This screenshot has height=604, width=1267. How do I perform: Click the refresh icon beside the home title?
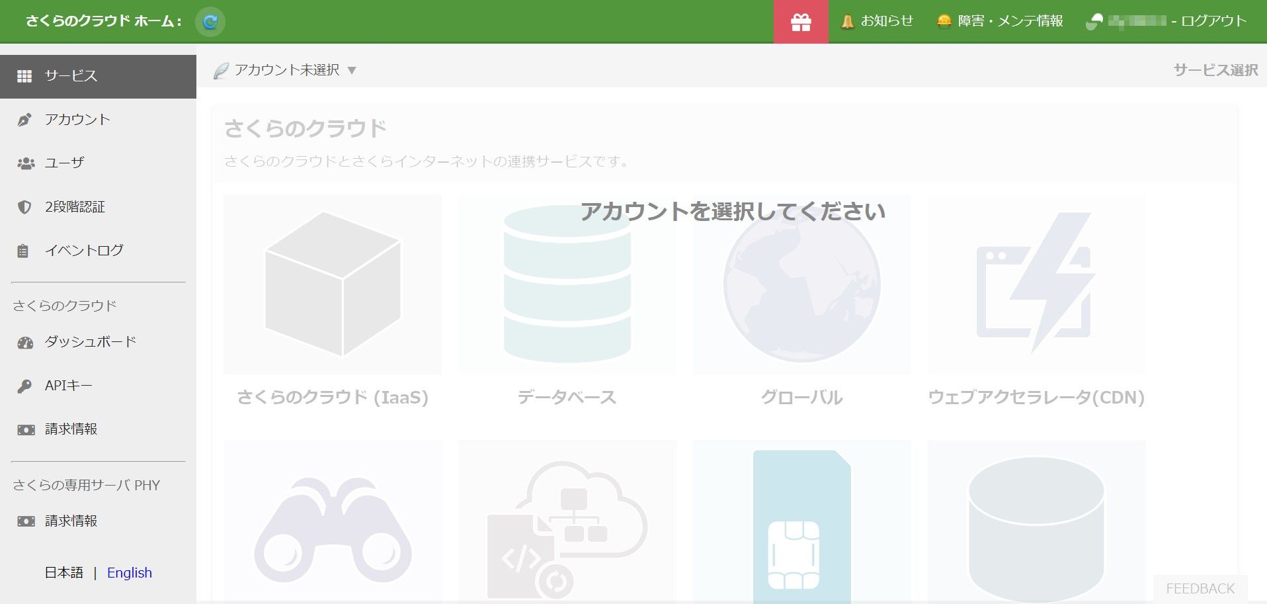(x=210, y=22)
